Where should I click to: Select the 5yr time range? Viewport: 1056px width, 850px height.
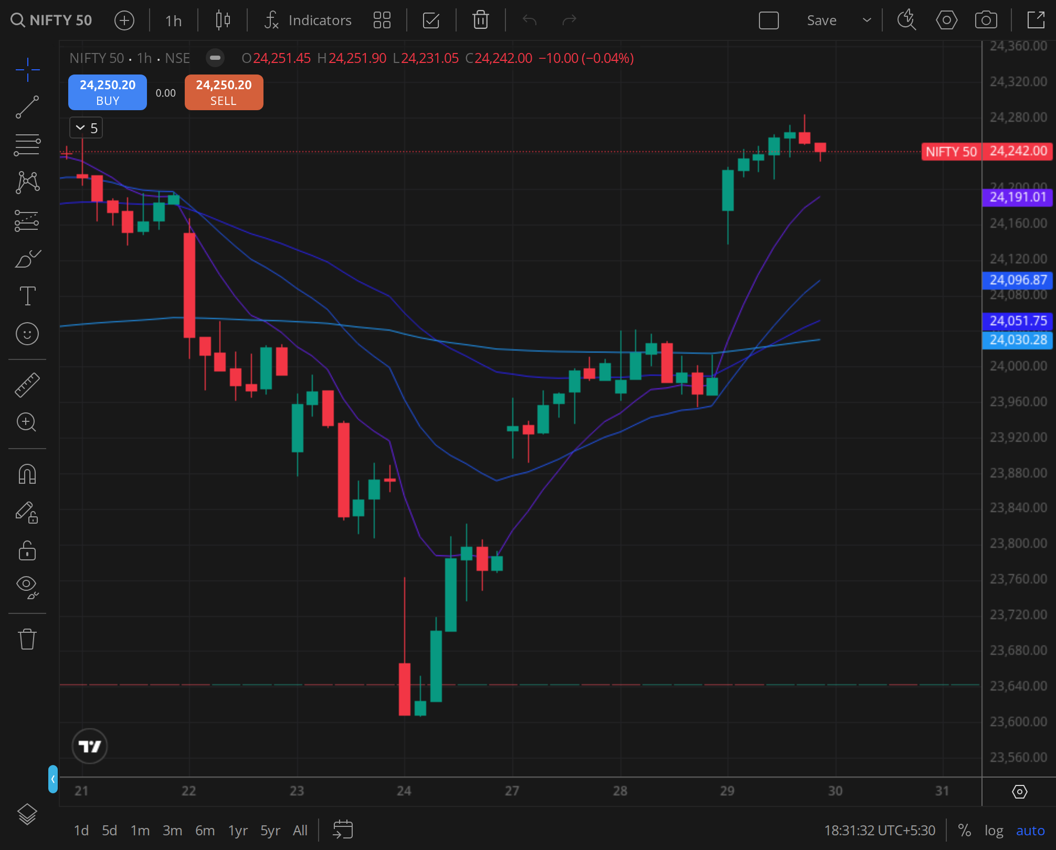click(x=270, y=830)
